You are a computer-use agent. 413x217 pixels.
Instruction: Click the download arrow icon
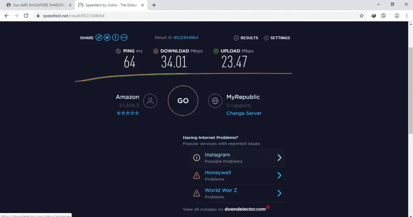click(x=156, y=51)
